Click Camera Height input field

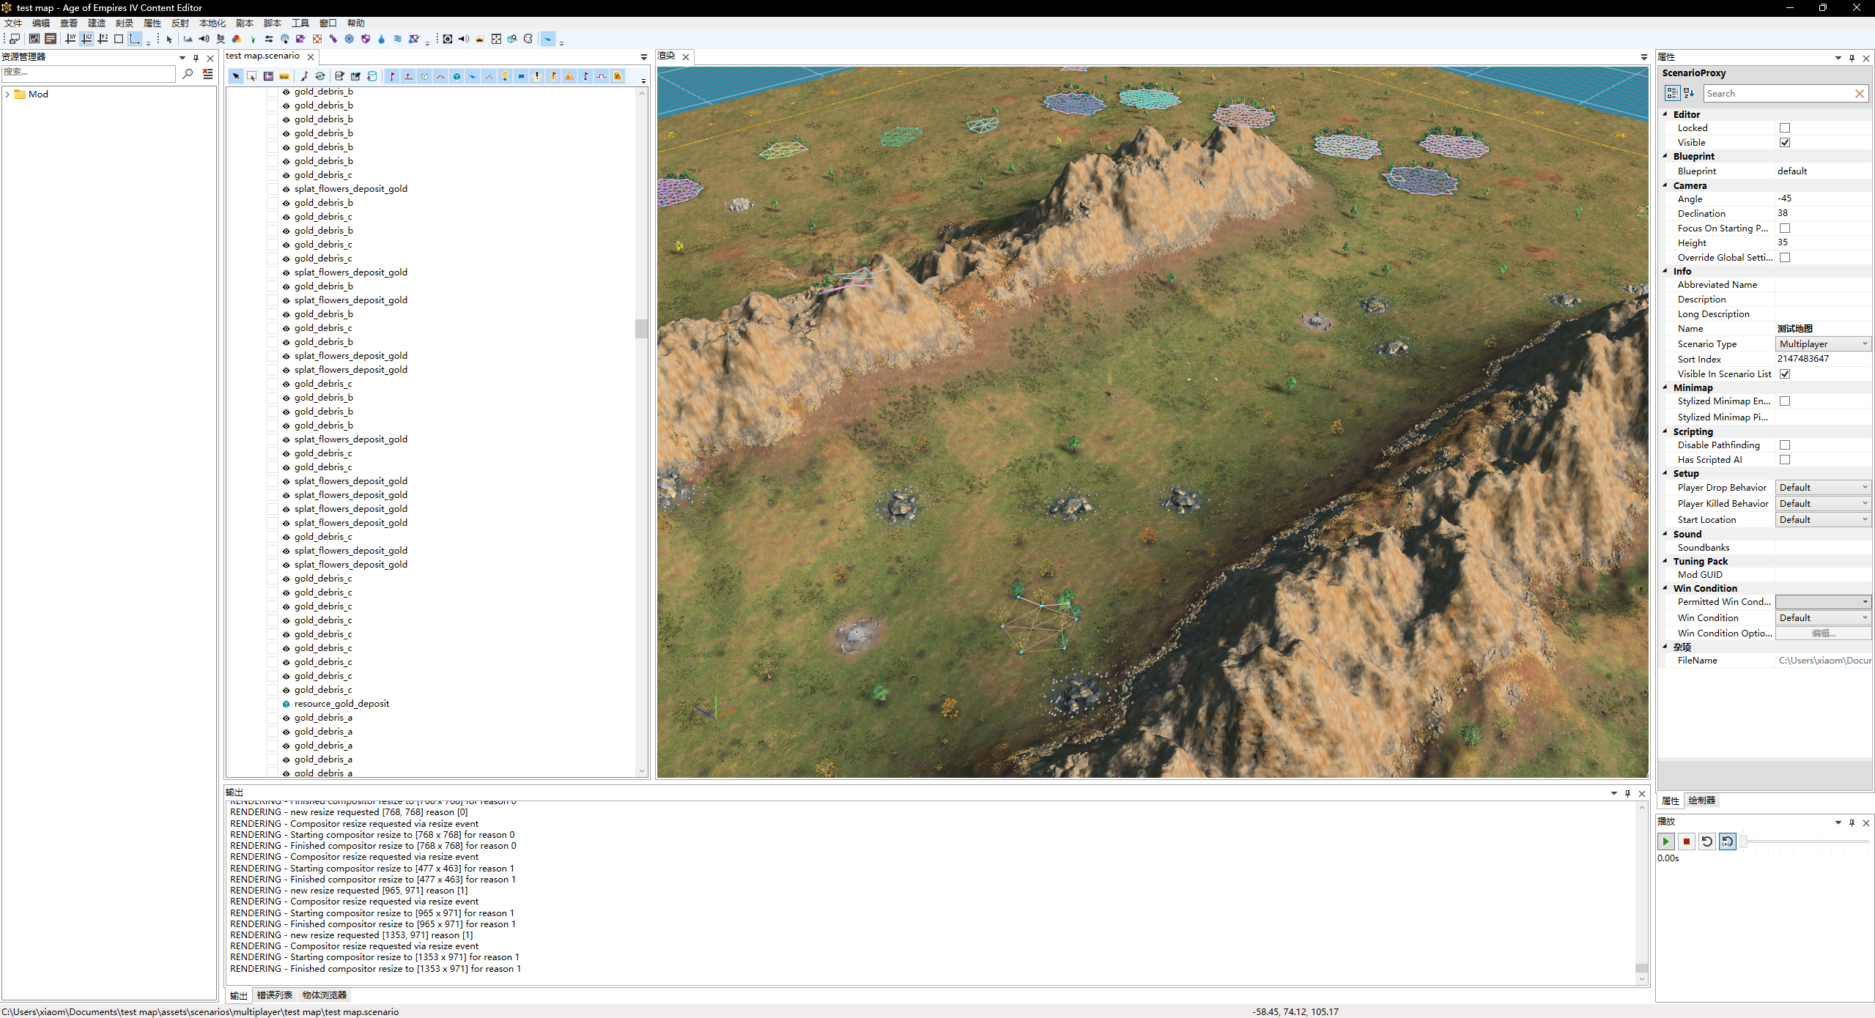point(1819,242)
